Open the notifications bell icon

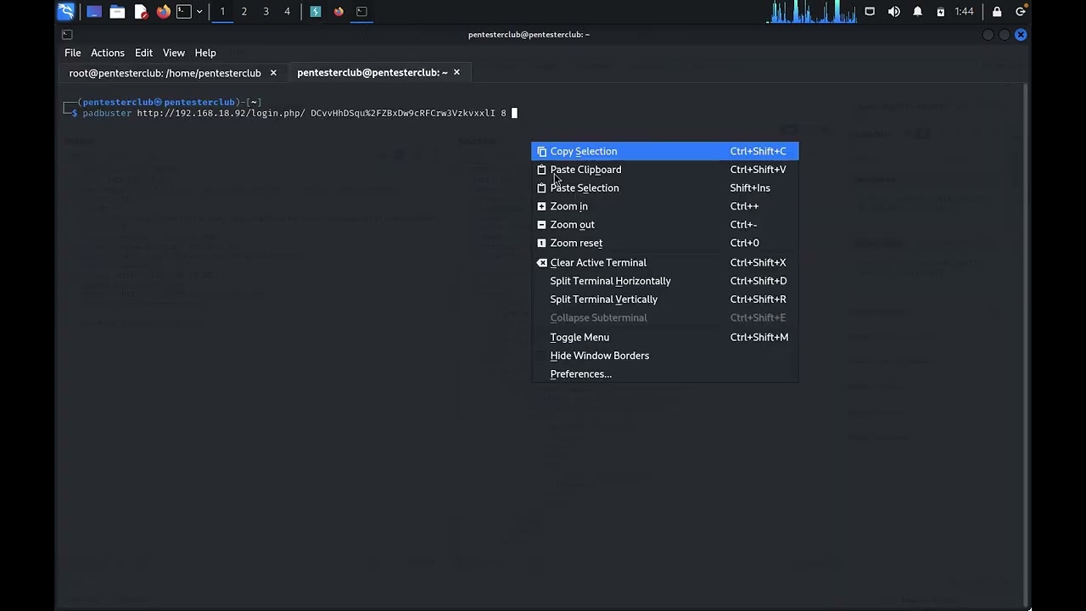coord(917,11)
